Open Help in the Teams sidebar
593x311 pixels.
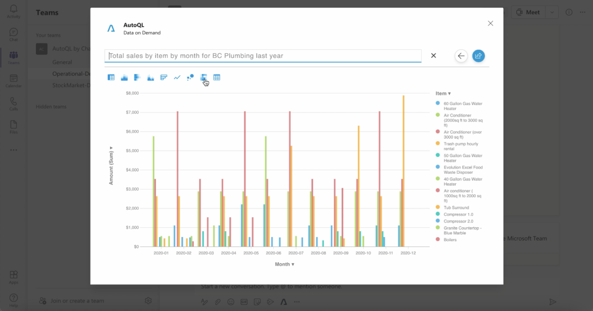pyautogui.click(x=13, y=300)
